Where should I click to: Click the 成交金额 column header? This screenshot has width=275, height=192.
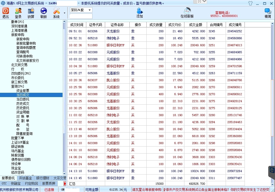[x=195, y=25]
